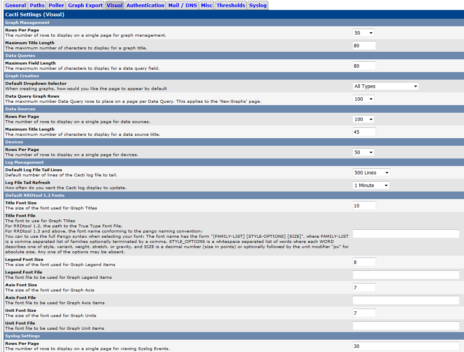Switch to the General tab
The height and width of the screenshot is (352, 464).
[16, 6]
